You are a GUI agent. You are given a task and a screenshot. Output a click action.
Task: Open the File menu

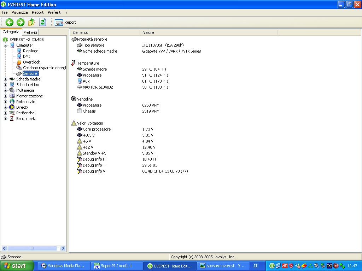tap(5, 12)
